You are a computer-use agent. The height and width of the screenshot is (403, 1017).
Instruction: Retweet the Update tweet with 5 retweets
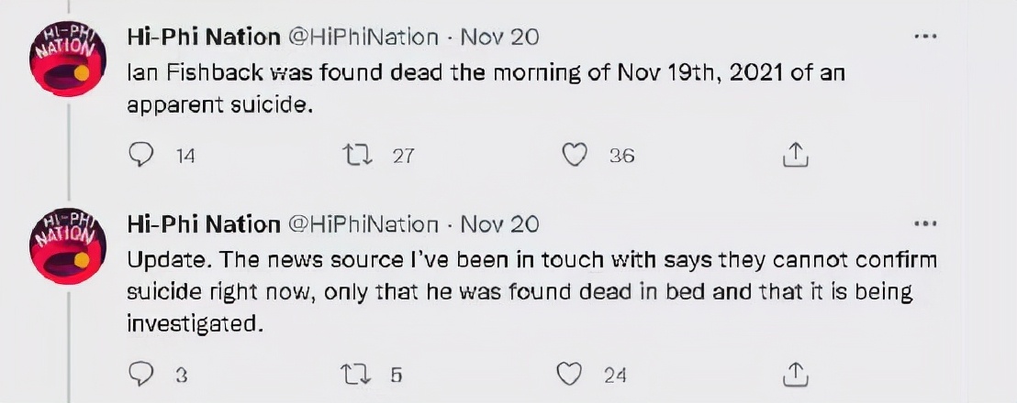[x=354, y=374]
